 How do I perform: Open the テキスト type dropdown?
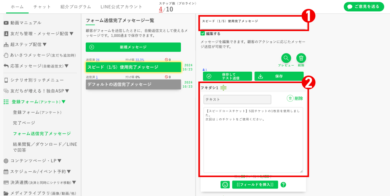point(237,99)
